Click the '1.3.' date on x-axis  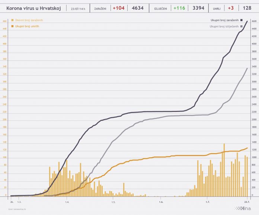coord(19,202)
